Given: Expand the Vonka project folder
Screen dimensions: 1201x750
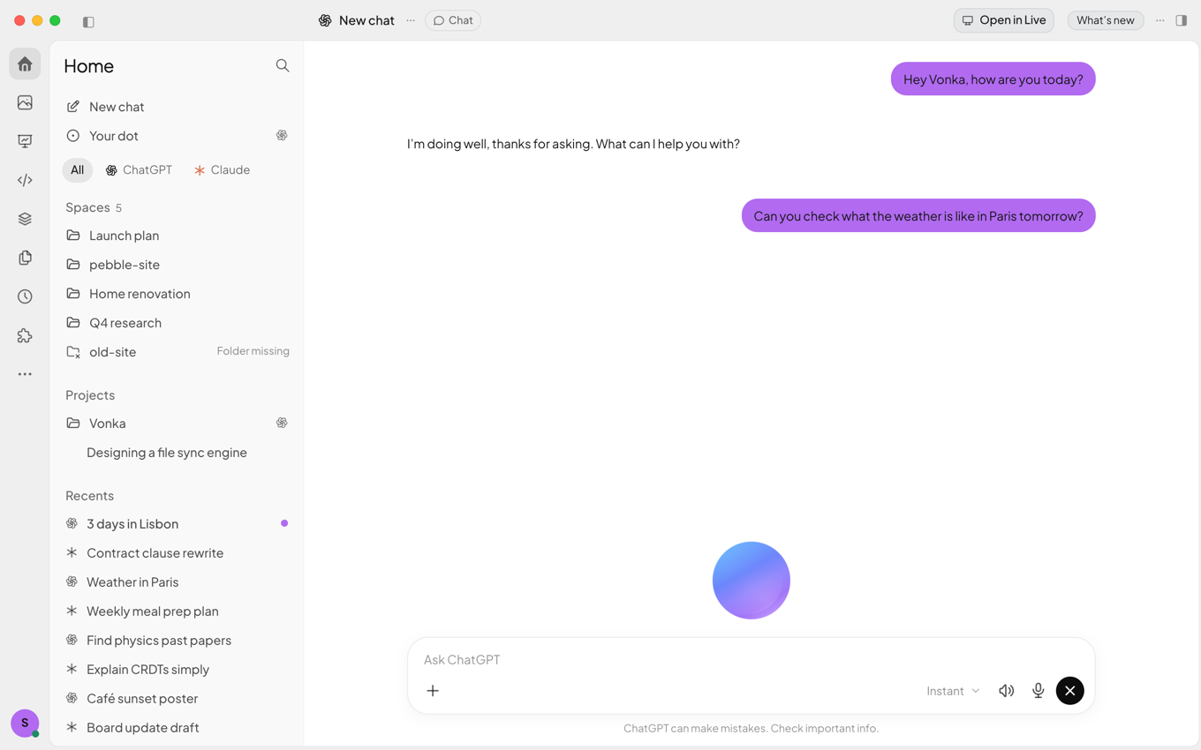Looking at the screenshot, I should 177,424.
